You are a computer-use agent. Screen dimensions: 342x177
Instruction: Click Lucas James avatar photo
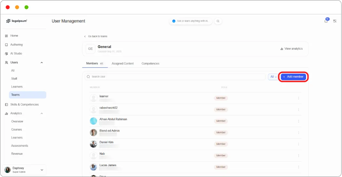(93, 167)
